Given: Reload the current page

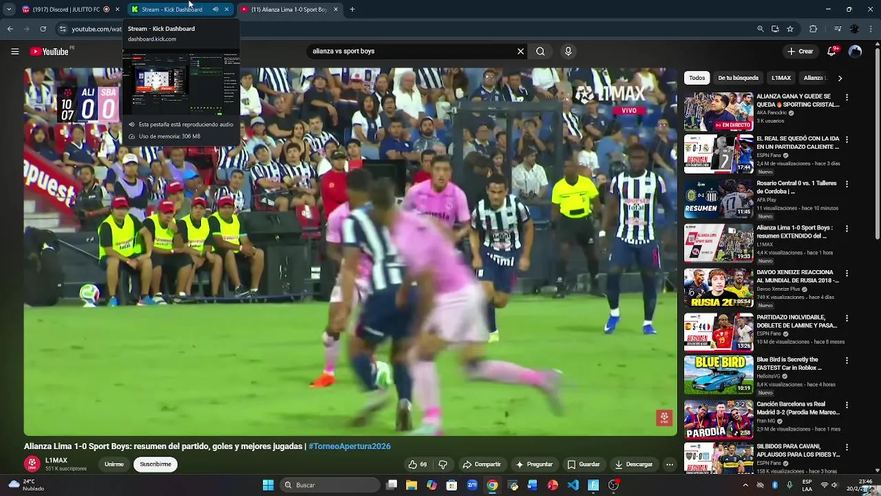Looking at the screenshot, I should 43,29.
